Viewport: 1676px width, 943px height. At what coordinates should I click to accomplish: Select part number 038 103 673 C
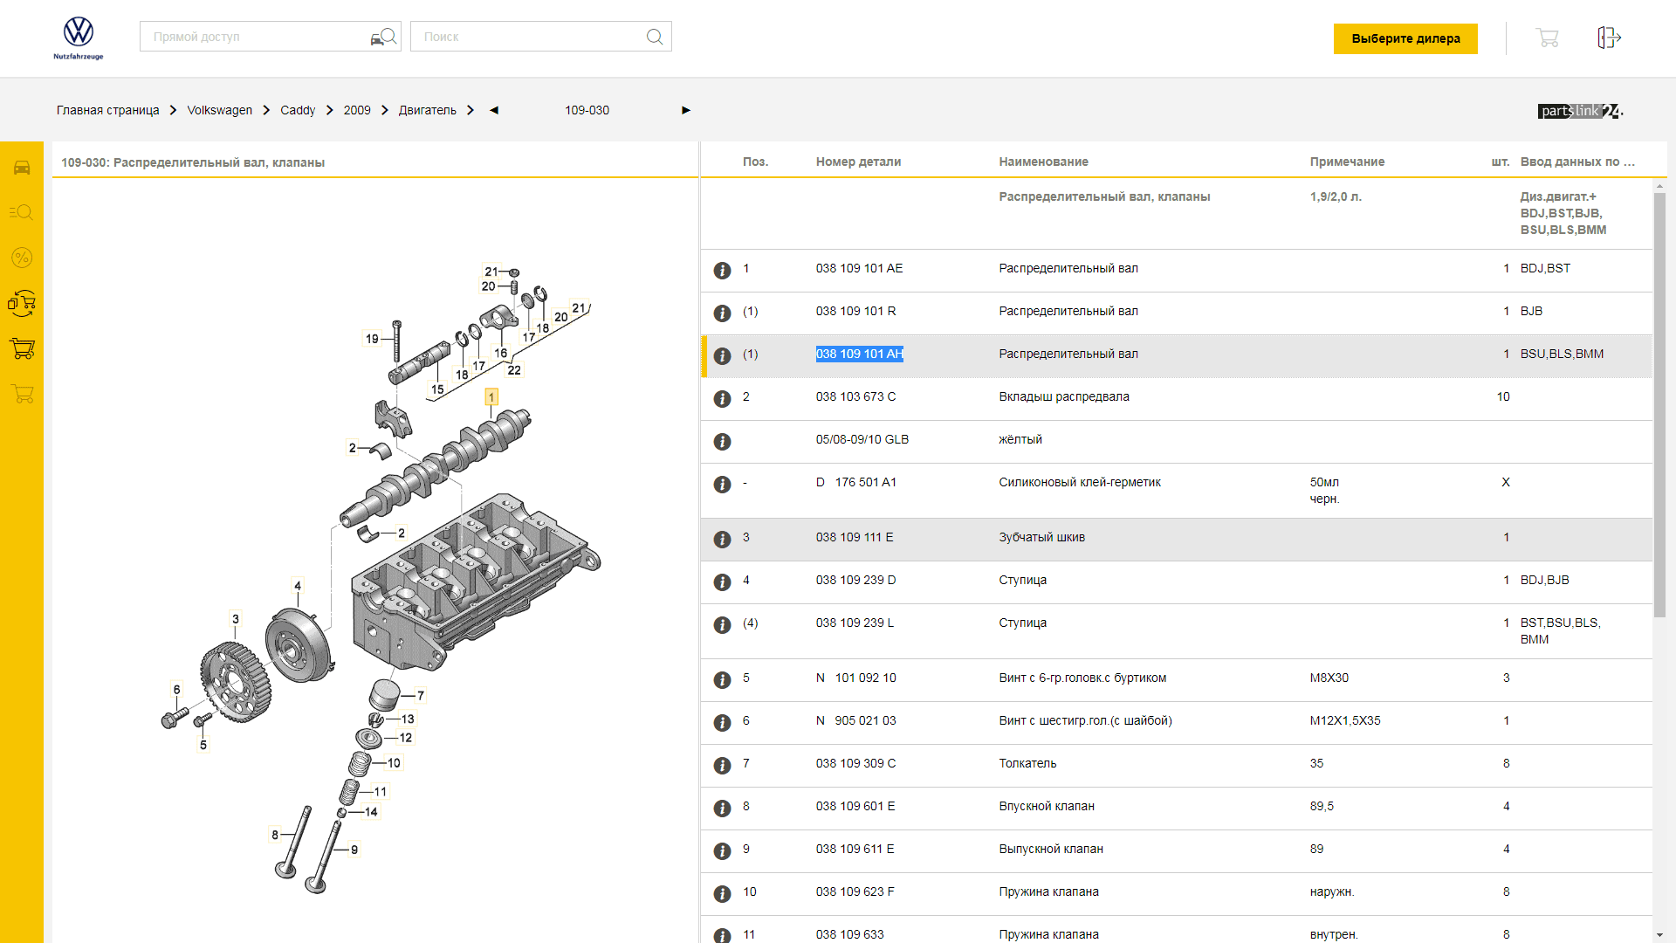[855, 396]
